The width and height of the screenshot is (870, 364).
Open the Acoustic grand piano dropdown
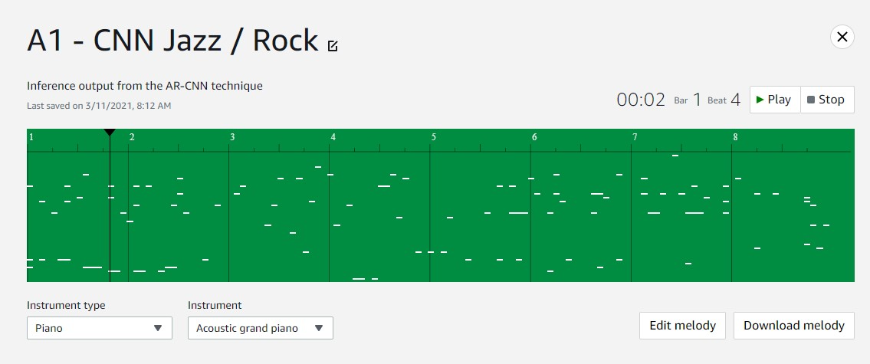[260, 328]
